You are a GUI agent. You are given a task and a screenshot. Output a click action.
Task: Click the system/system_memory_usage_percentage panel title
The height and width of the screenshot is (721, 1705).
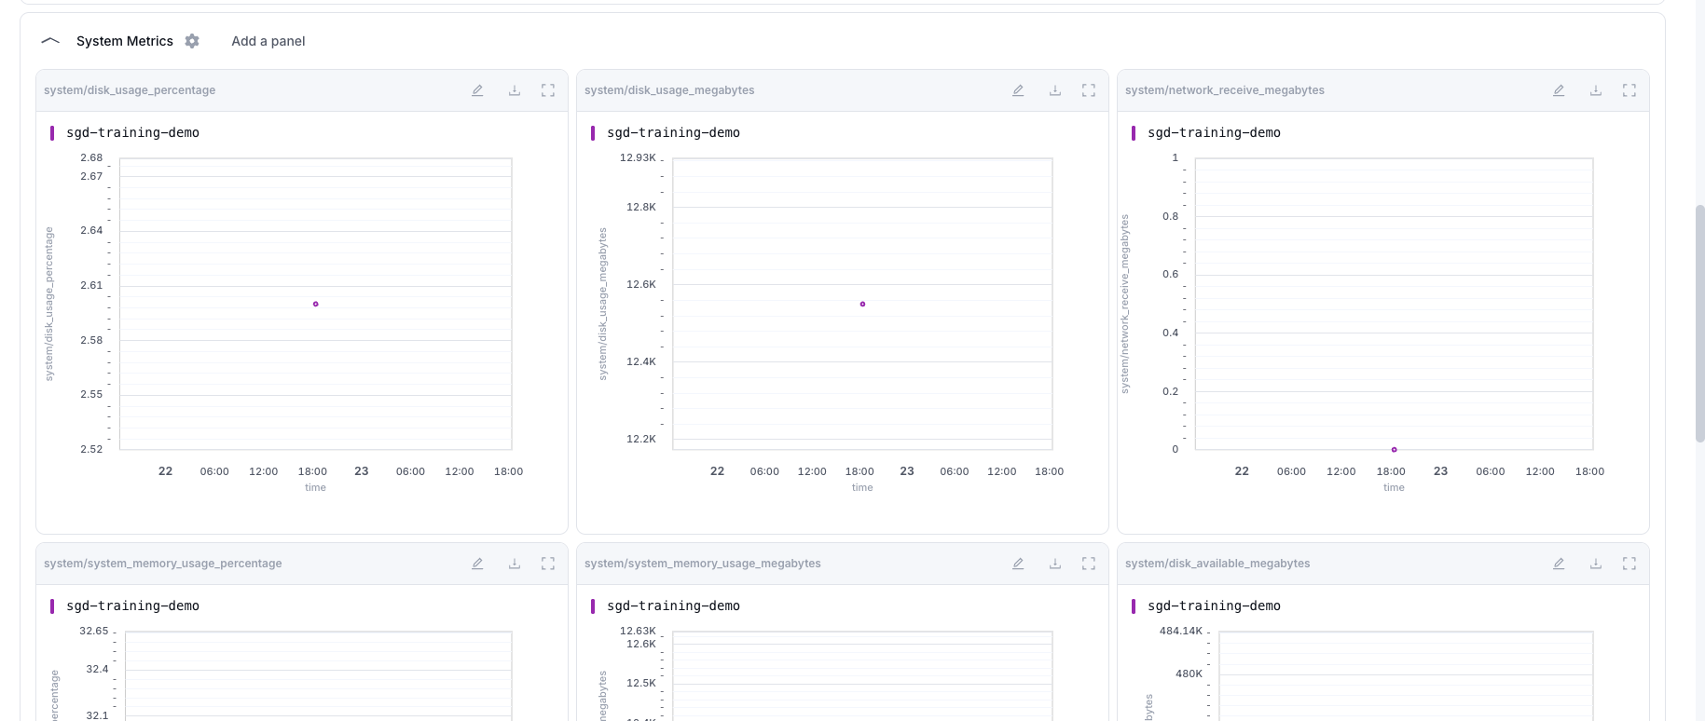[163, 564]
